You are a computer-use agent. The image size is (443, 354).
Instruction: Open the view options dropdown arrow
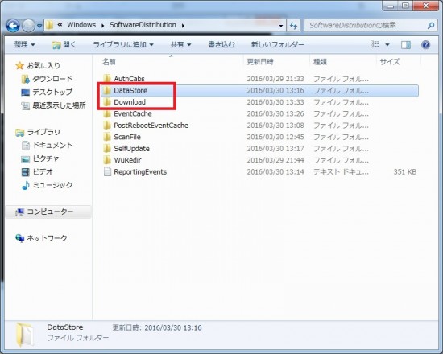point(387,44)
